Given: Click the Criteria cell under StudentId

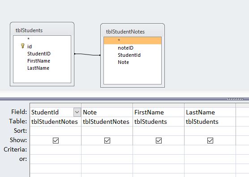Looking at the screenshot, I should click(56, 150).
